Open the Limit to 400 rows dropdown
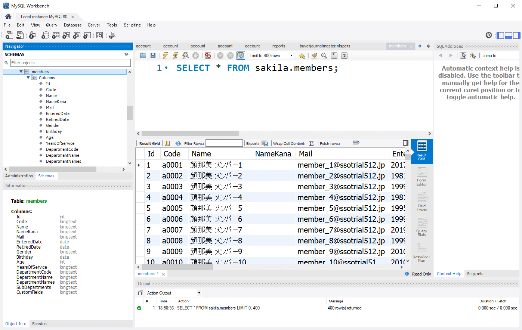Screen dimensions: 522x330 pos(291,56)
